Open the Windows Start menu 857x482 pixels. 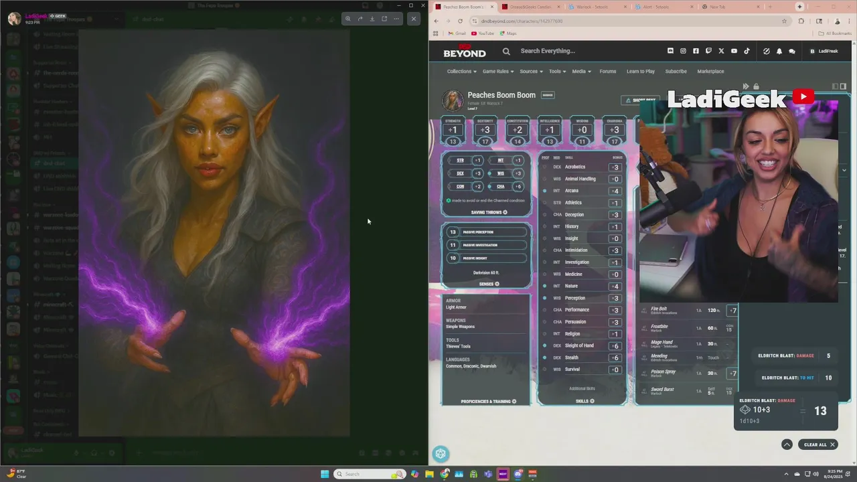pyautogui.click(x=325, y=474)
